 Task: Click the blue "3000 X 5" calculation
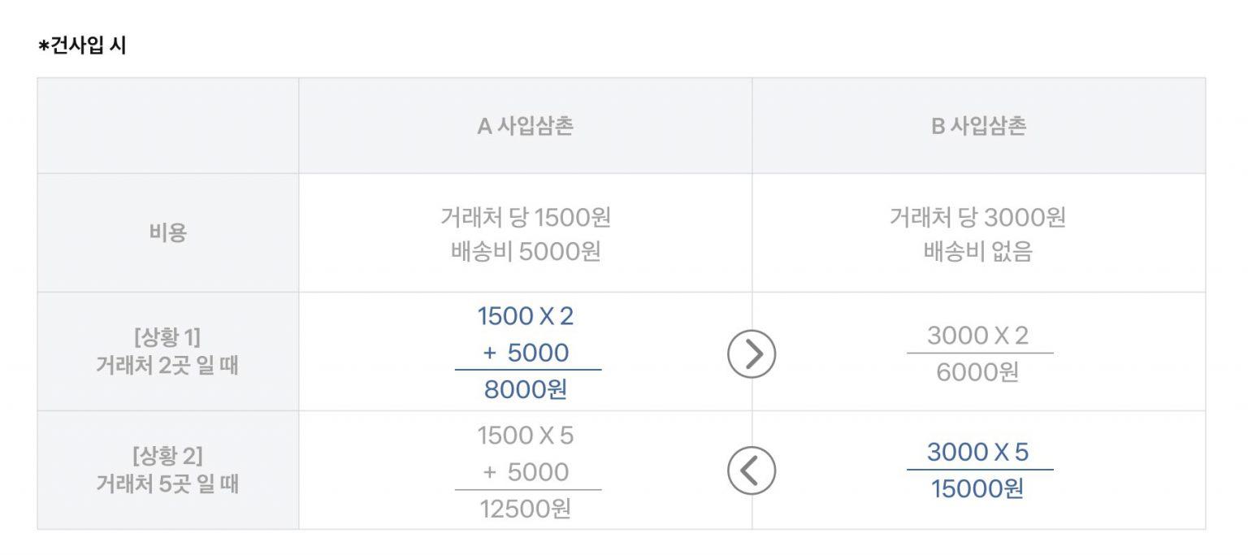pyautogui.click(x=978, y=452)
